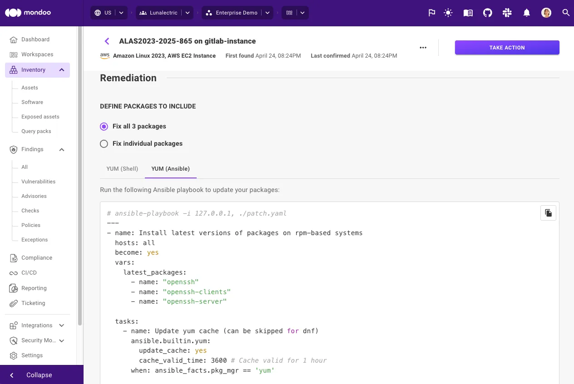Click "Amazon Linux 2023, AWS EC2 Instance" text
Screen dimensions: 574x384
(x=164, y=56)
